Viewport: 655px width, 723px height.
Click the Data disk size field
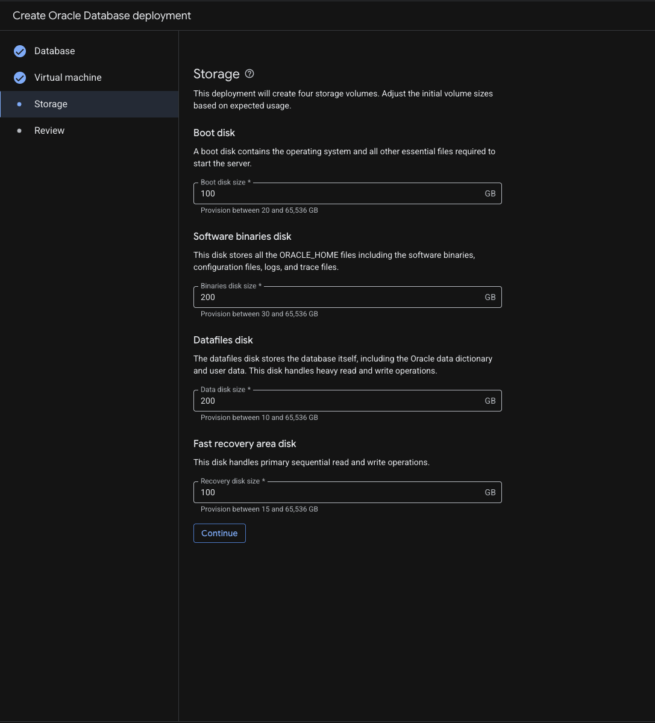pyautogui.click(x=347, y=401)
